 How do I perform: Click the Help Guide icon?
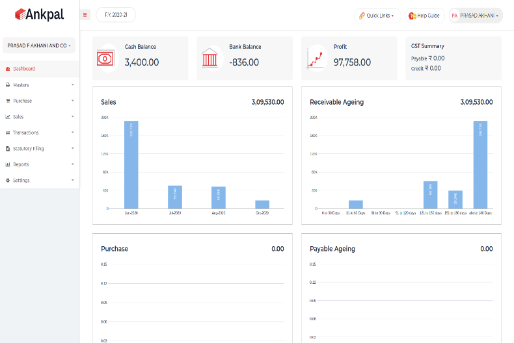[x=412, y=16]
